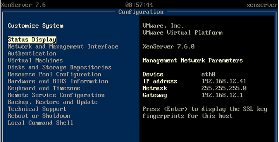Click the Configuration title text
This screenshot has width=279, height=142.
pyautogui.click(x=141, y=12)
